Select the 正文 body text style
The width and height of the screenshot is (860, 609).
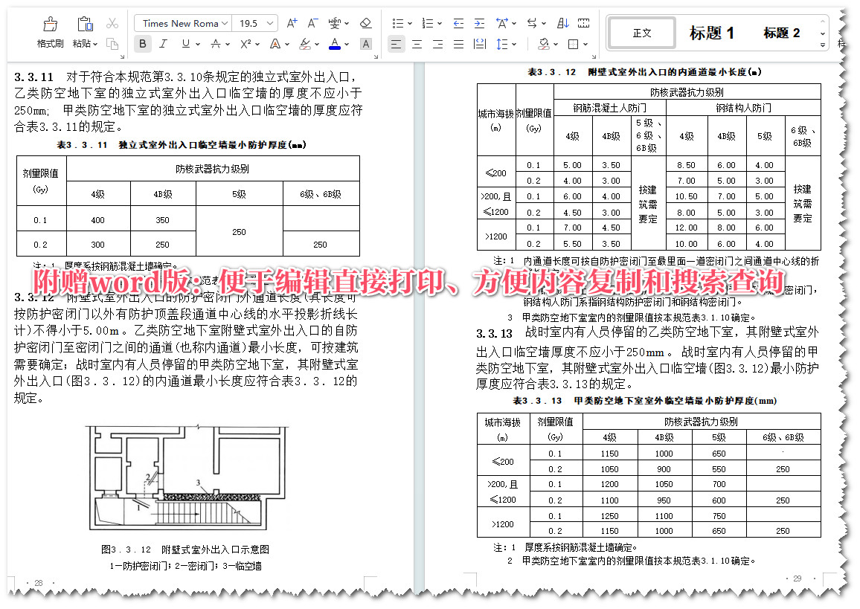641,33
